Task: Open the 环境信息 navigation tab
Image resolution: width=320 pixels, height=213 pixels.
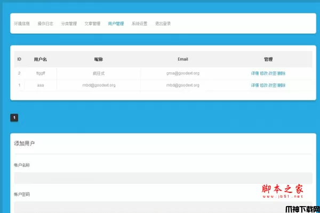Action: click(22, 23)
